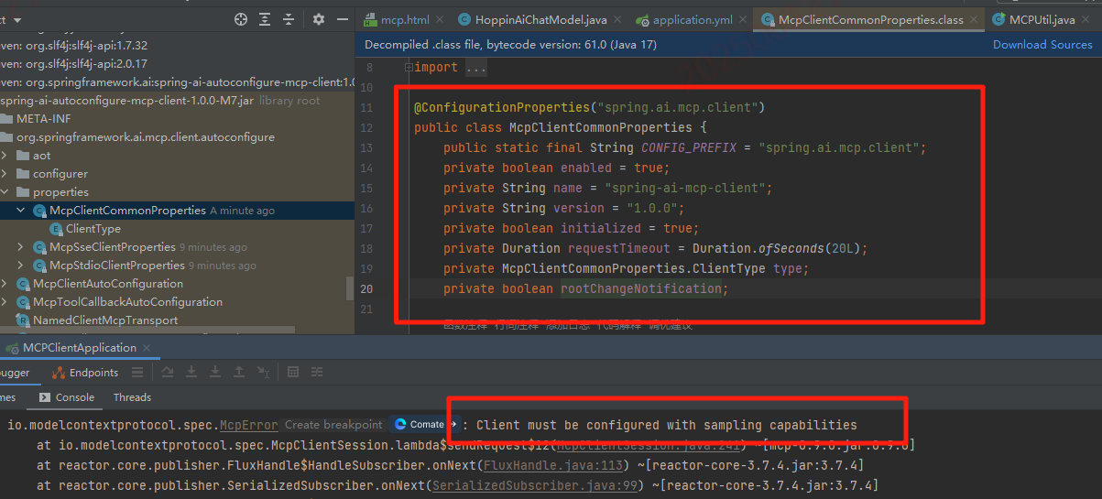The image size is (1102, 499).
Task: Toggle the import fold marker in editor
Action: coord(409,68)
